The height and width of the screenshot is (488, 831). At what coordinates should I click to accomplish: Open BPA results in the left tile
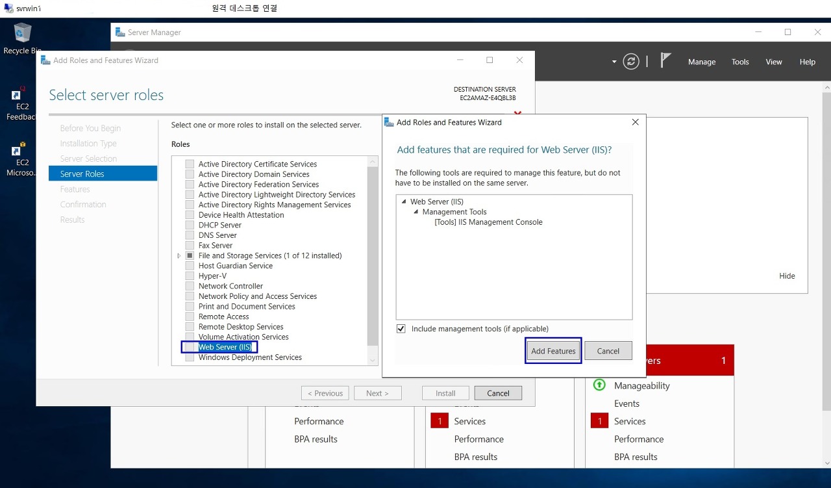coord(316,439)
